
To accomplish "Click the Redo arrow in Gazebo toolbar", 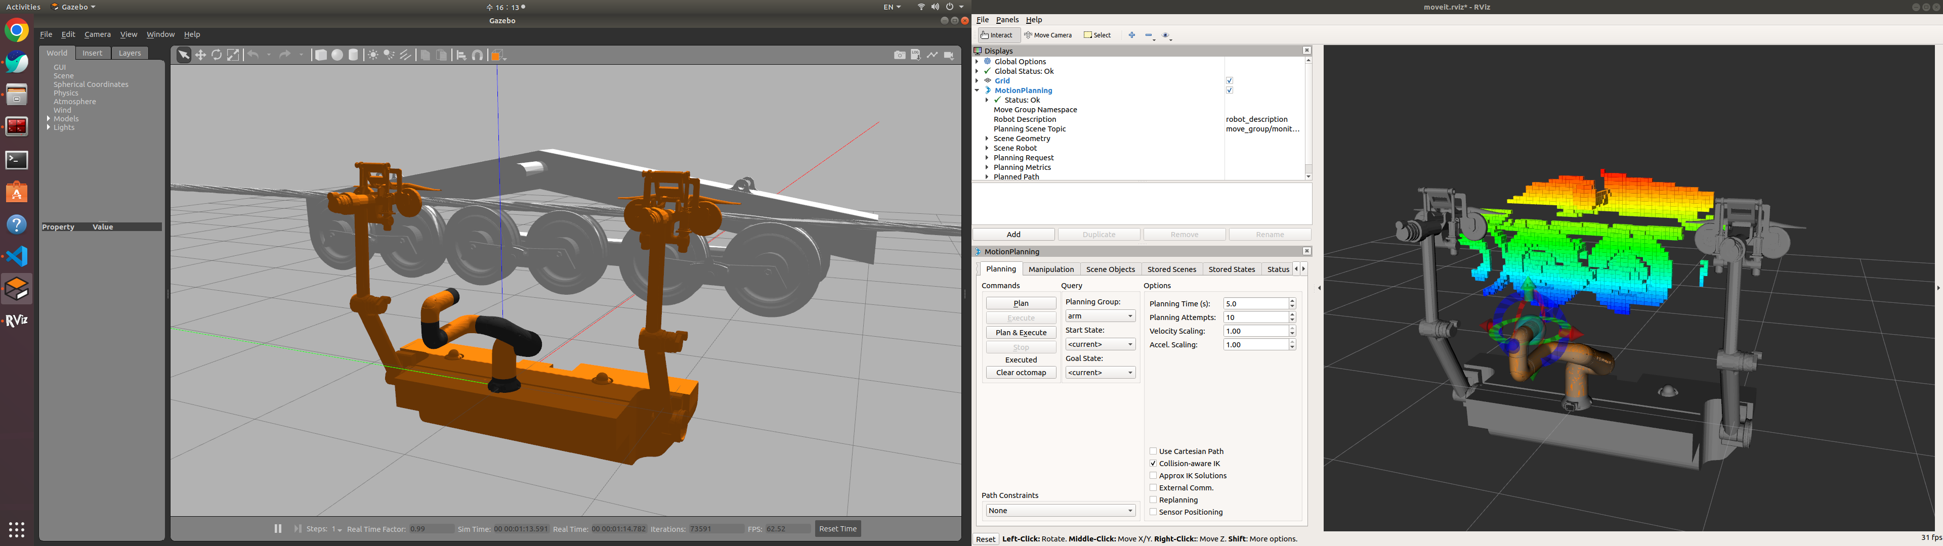I will tap(285, 55).
